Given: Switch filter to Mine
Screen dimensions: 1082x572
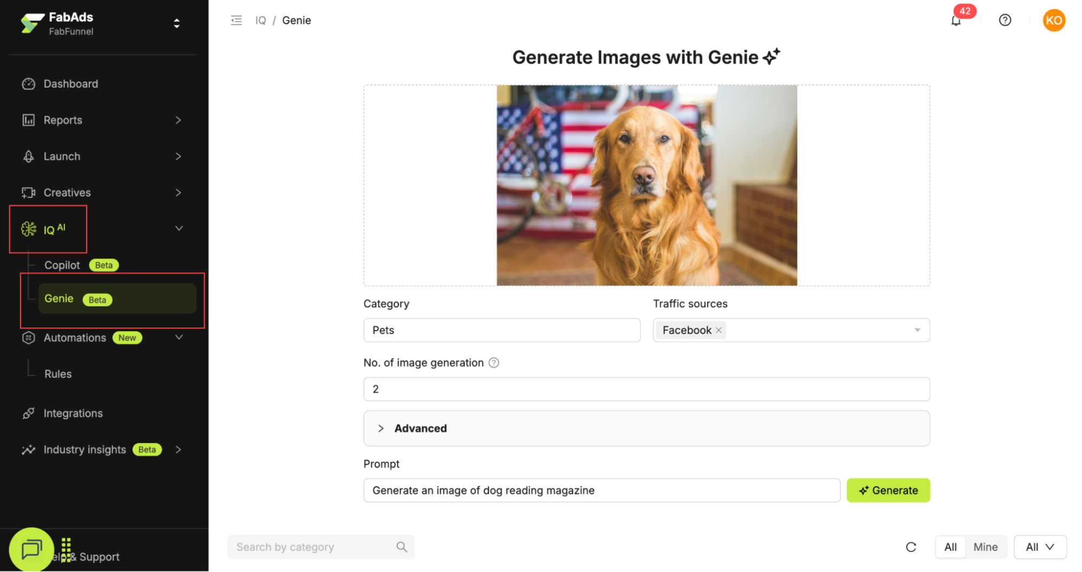Looking at the screenshot, I should 985,547.
